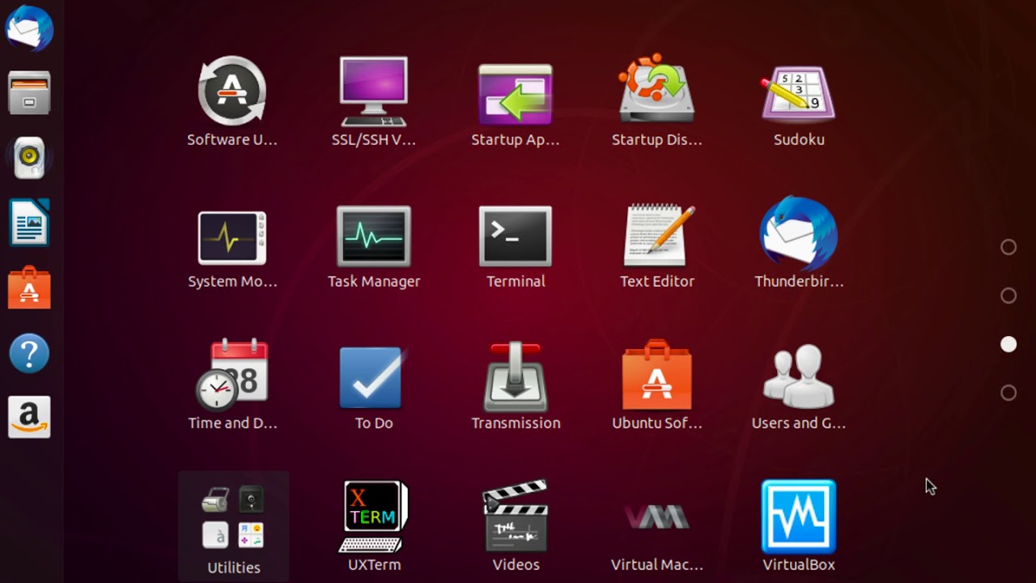The width and height of the screenshot is (1036, 583).
Task: Open Thunderbird in the dock
Action: tap(29, 28)
